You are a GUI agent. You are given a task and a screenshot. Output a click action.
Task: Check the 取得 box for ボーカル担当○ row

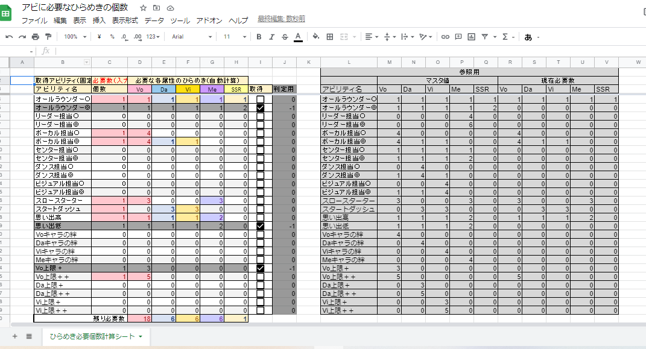pyautogui.click(x=260, y=133)
